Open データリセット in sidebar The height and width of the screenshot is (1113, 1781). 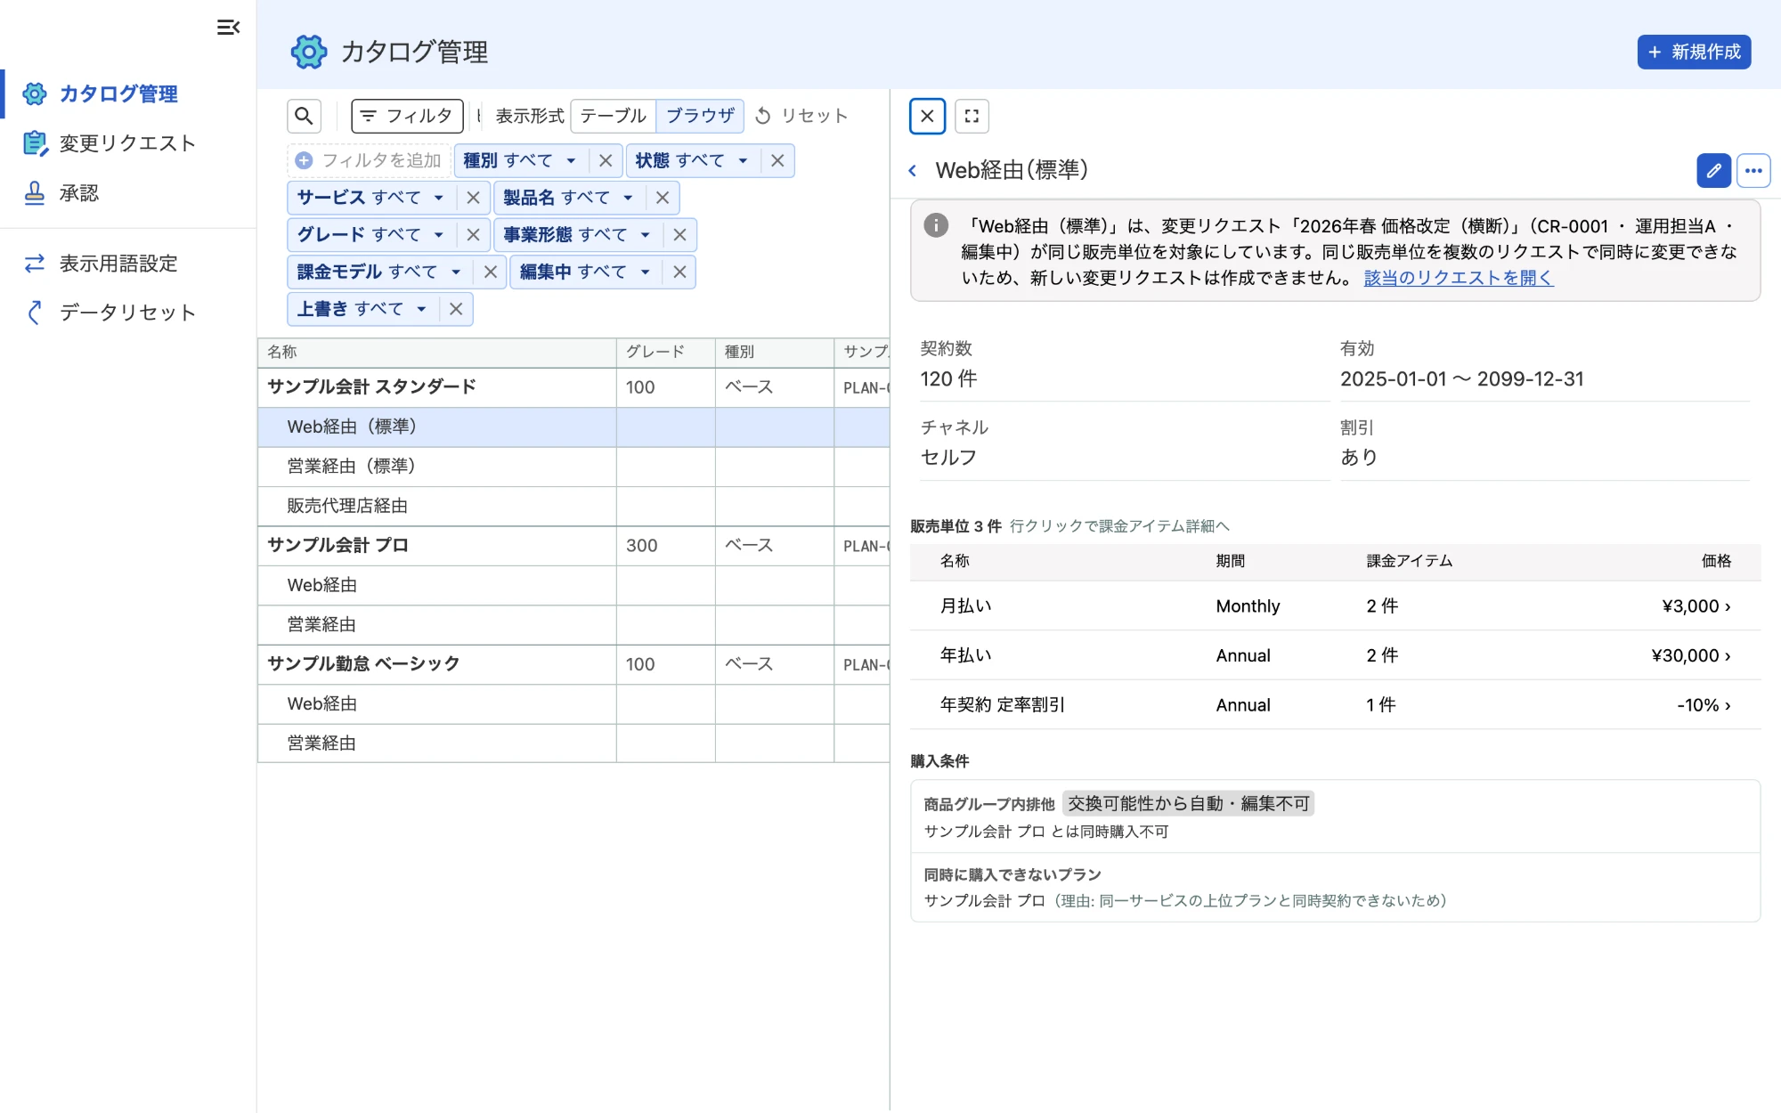tap(127, 313)
